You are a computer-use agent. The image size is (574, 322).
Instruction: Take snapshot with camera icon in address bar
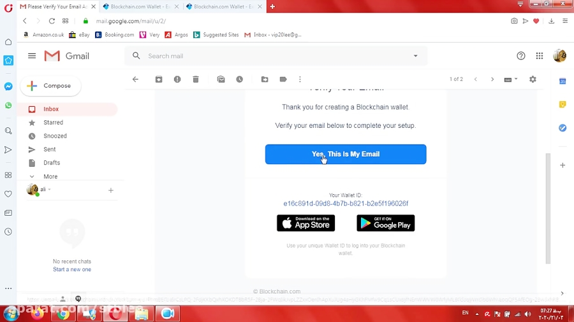(x=514, y=21)
